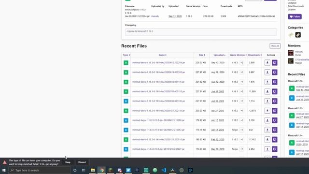Discard the downloaded jar file
Image resolution: width=309 pixels, height=174 pixels.
click(82, 162)
